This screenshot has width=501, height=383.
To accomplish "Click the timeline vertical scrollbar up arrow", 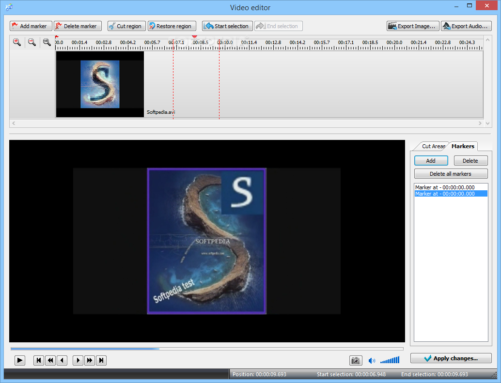I will tap(487, 40).
